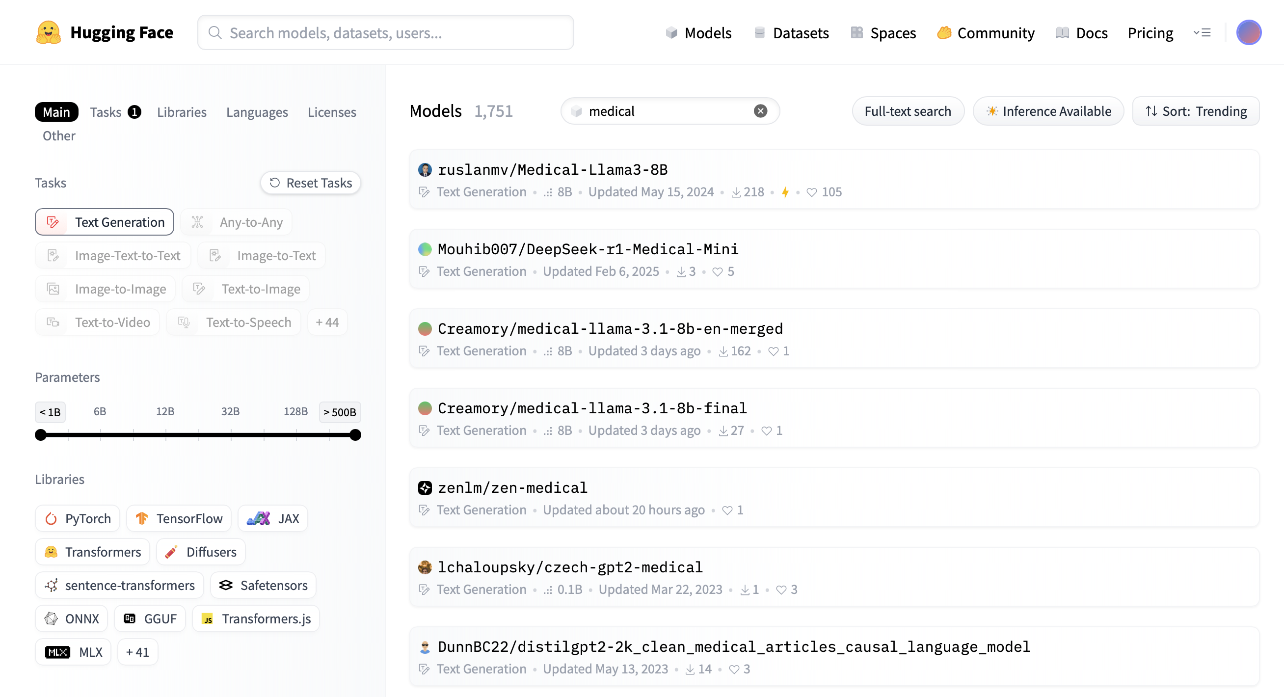
Task: Click the lightning inference icon on Medical-Llama3-8B
Action: (785, 192)
